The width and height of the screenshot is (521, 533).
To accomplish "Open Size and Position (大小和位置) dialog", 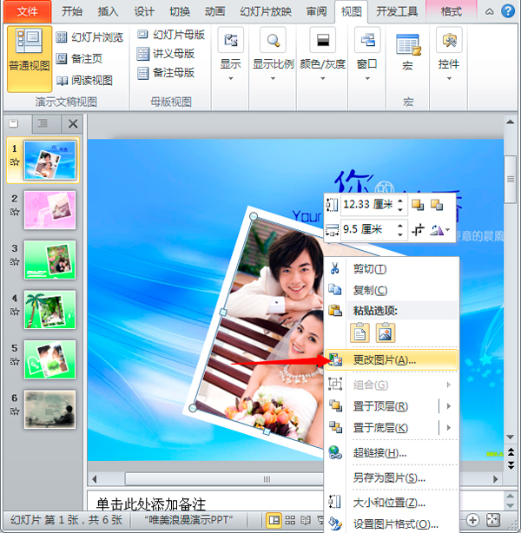I will point(392,503).
